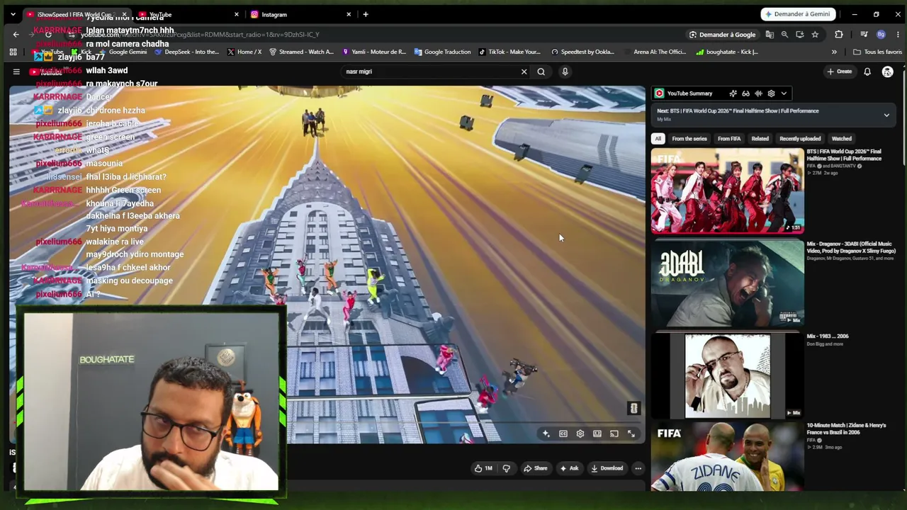Show hidden bookmarks with the double chevron
Screen dimensions: 907x510
pyautogui.click(x=834, y=52)
